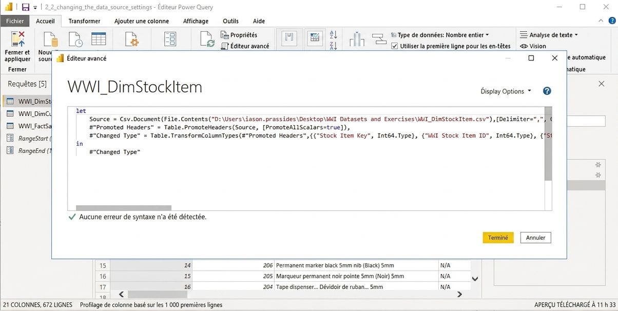Screen dimensions: 618x311
Task: Click the Vision icon in ribbon
Action: 524,46
